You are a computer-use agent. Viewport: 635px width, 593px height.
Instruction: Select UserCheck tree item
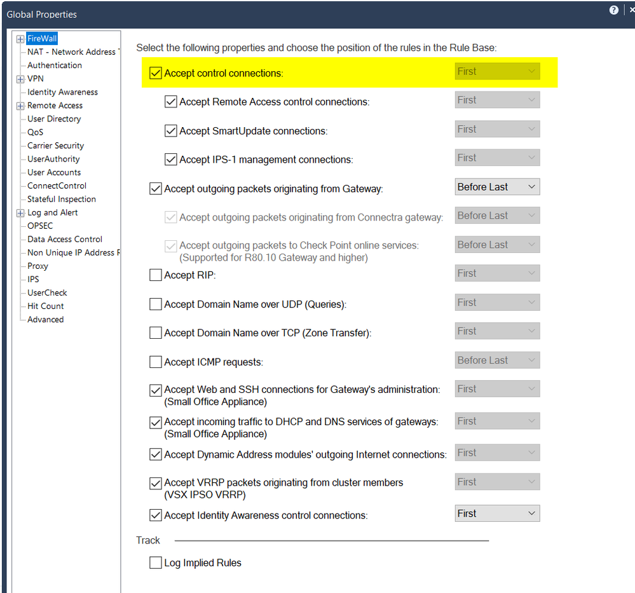point(47,292)
